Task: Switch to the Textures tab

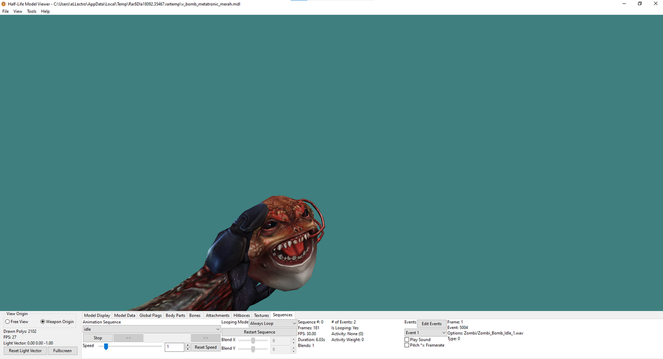Action: (261, 315)
